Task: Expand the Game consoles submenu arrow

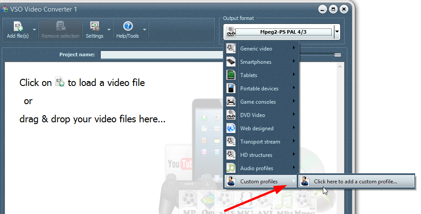Action: tap(294, 101)
